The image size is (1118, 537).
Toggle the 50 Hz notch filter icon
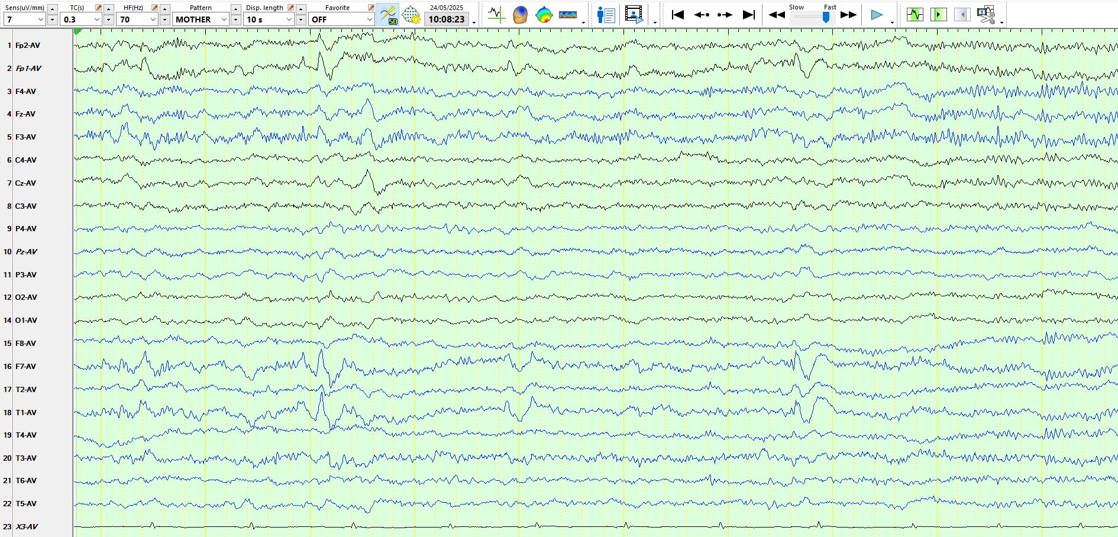388,15
